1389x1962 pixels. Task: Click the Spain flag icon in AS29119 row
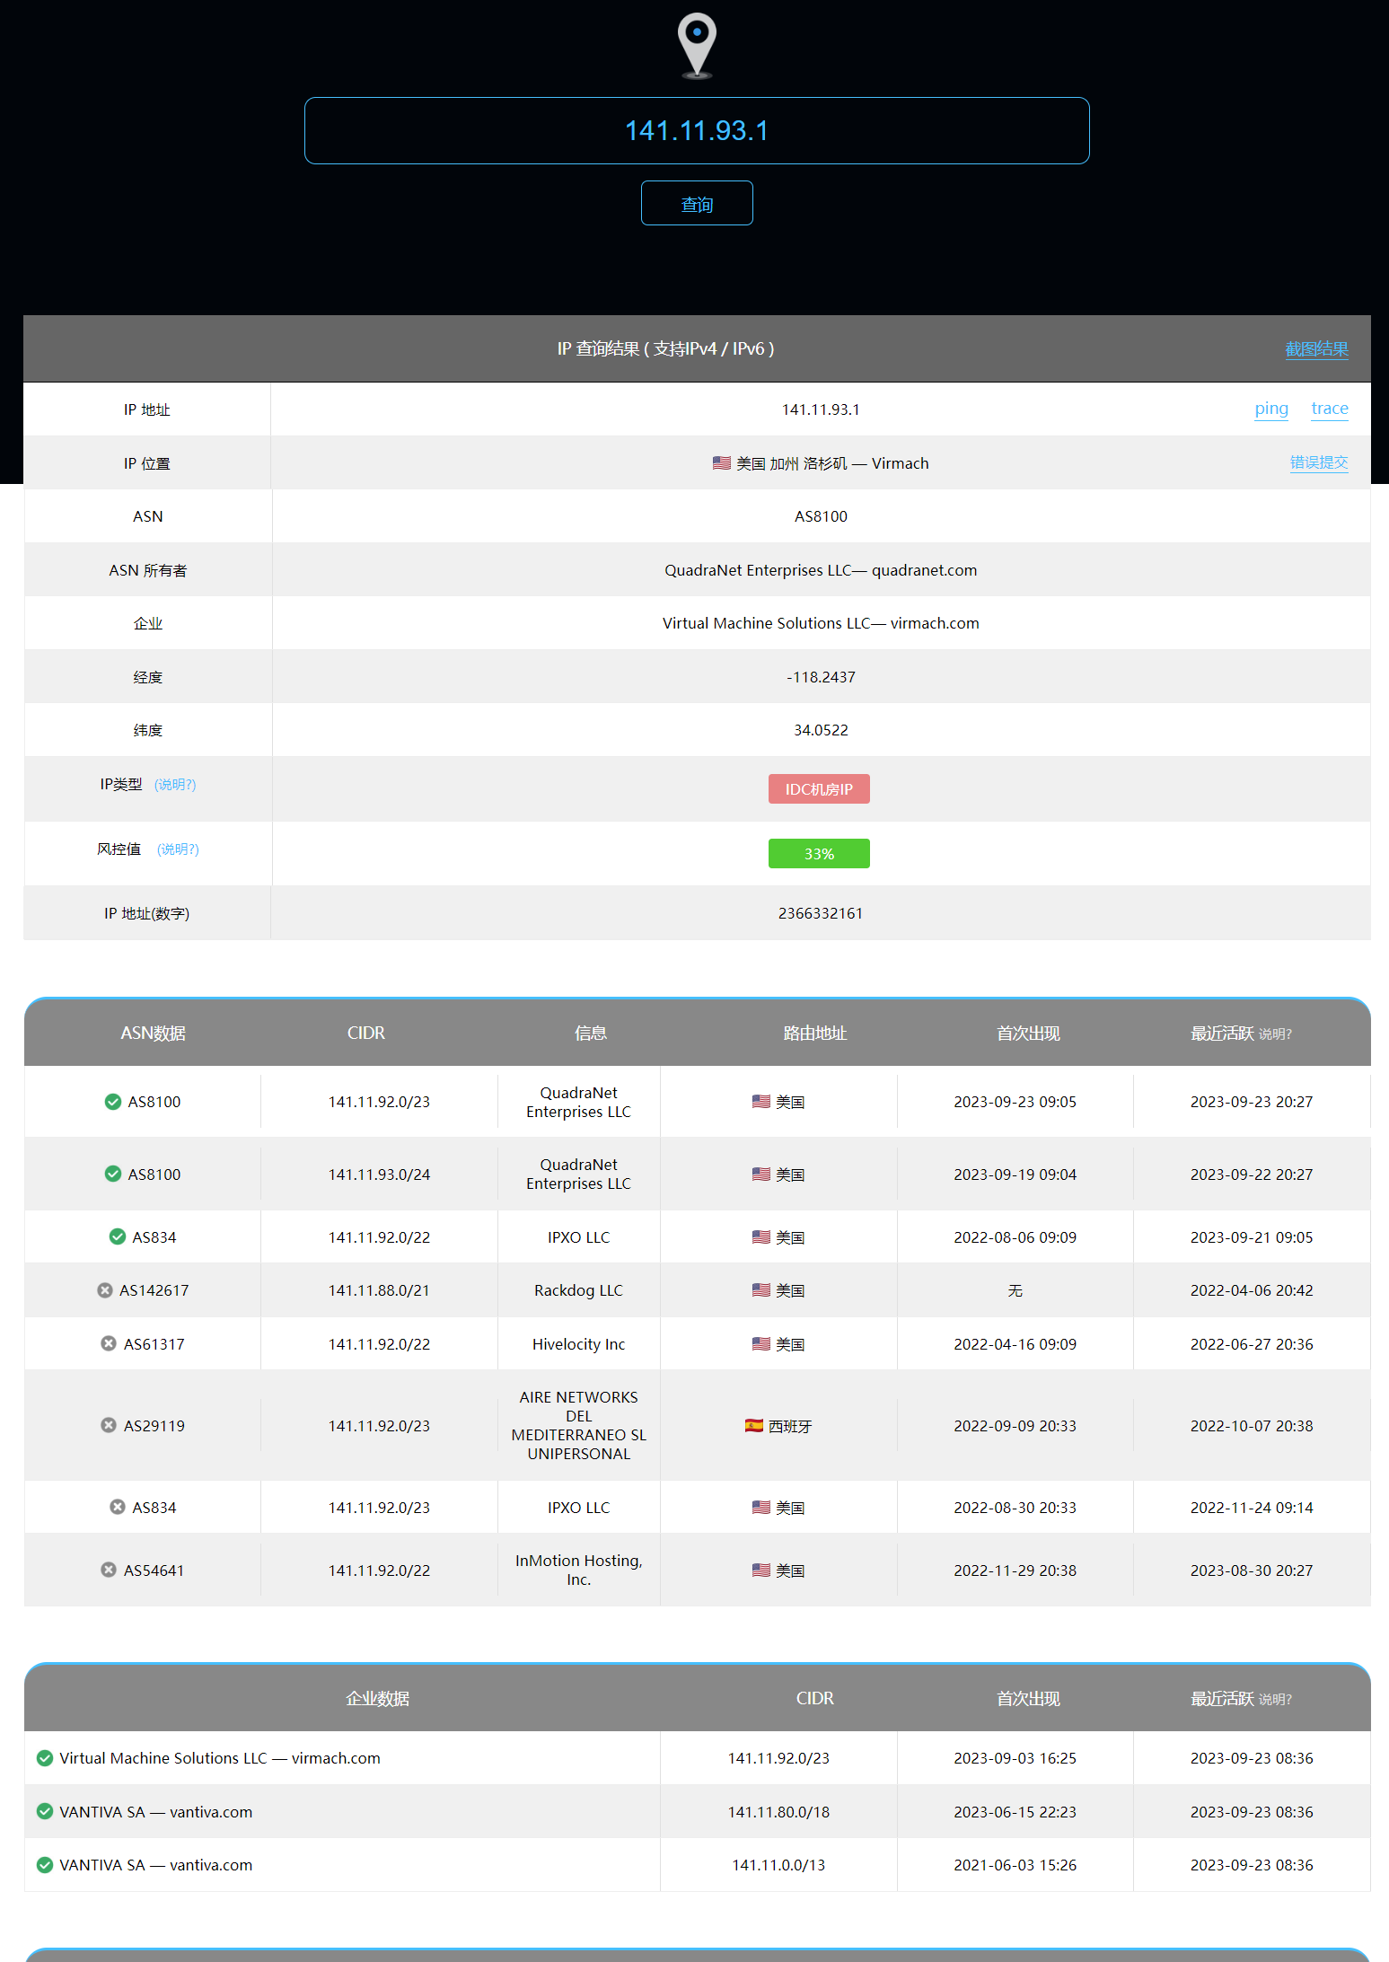click(753, 1426)
